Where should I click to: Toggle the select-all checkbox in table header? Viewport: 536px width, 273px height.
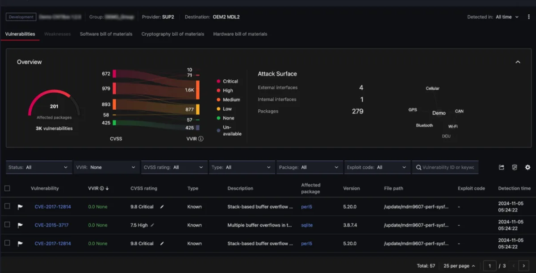click(7, 188)
